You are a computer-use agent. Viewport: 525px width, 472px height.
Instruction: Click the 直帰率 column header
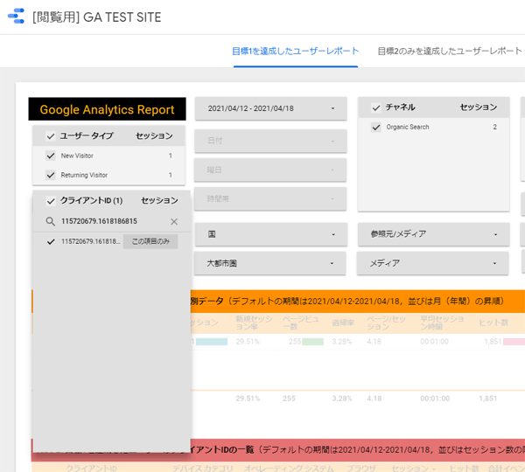pos(343,323)
